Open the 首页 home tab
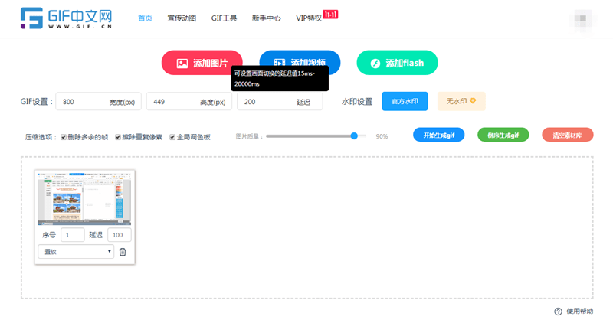613x320 pixels. click(x=145, y=18)
